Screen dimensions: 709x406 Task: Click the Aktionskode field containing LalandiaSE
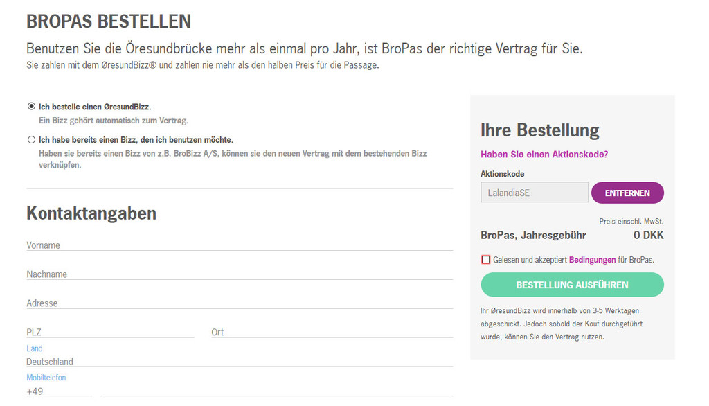(x=535, y=193)
